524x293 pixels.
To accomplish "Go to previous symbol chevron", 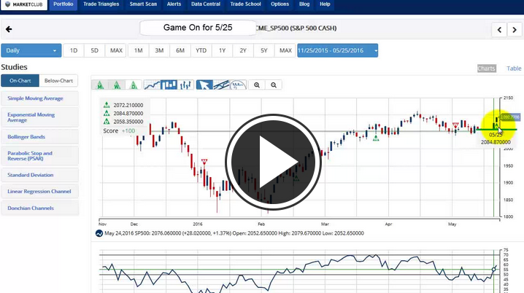I will pos(499,30).
